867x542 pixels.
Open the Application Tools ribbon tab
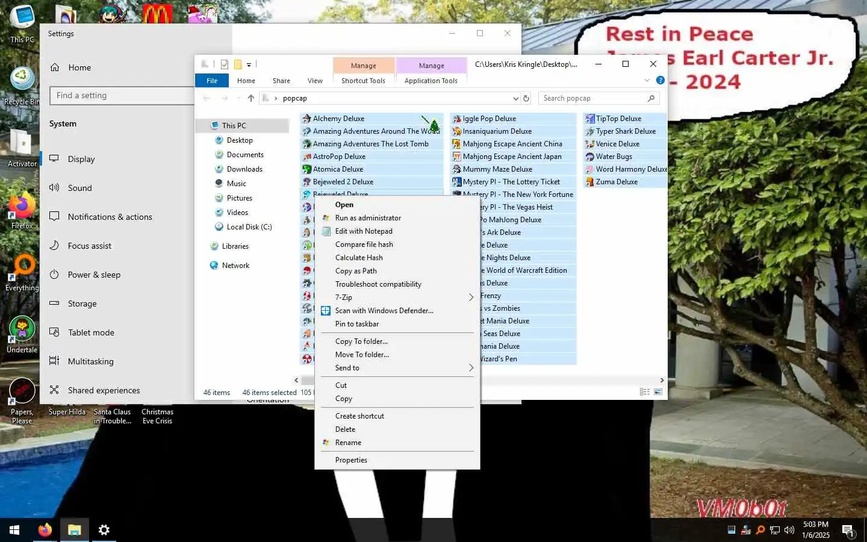click(x=431, y=81)
